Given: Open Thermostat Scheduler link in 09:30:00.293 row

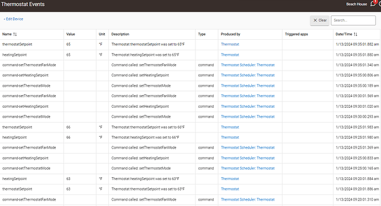Looking at the screenshot, I should coord(247,117).
